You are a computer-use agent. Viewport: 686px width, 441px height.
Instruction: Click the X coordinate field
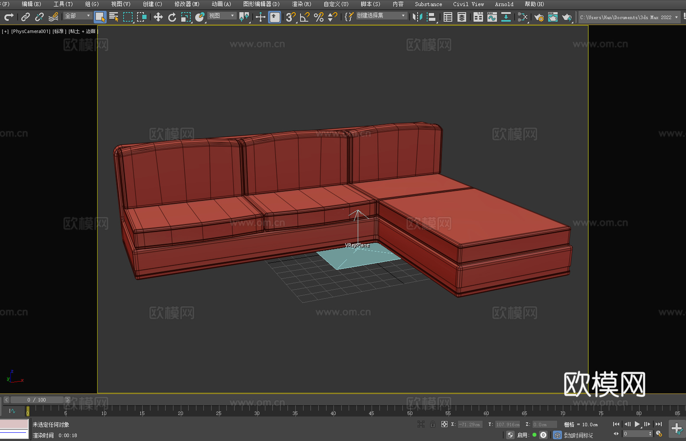pyautogui.click(x=470, y=425)
